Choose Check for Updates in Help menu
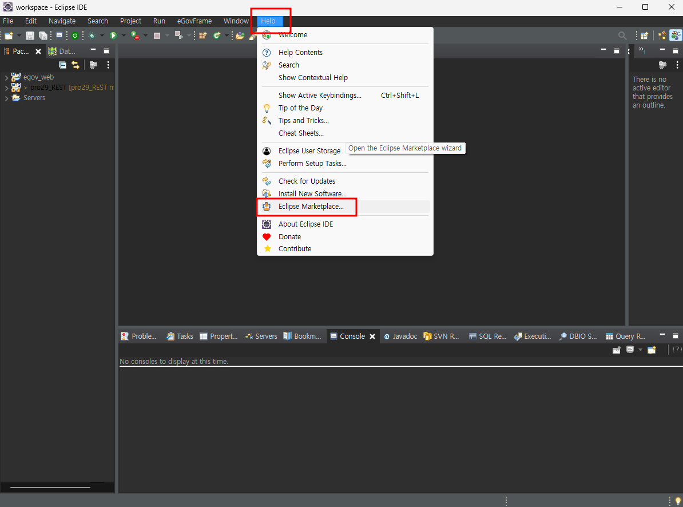 tap(345, 181)
